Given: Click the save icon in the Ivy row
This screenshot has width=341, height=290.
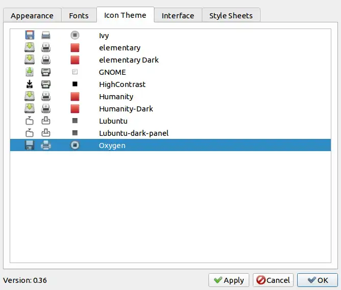Looking at the screenshot, I should 30,35.
